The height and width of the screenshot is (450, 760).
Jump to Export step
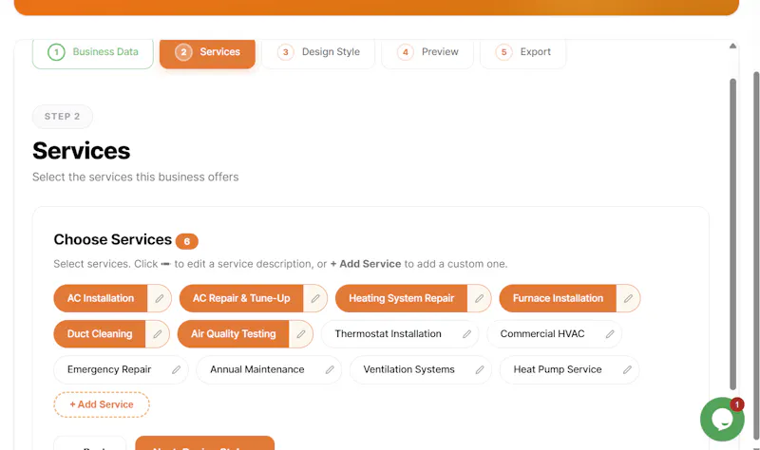(522, 52)
